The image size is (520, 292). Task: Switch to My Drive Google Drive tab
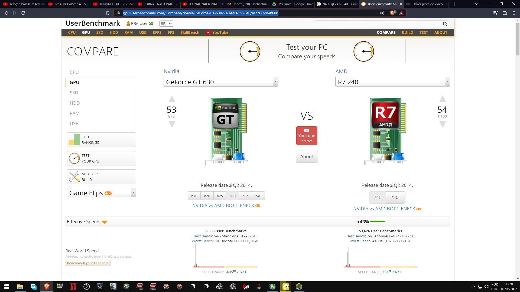[292, 4]
